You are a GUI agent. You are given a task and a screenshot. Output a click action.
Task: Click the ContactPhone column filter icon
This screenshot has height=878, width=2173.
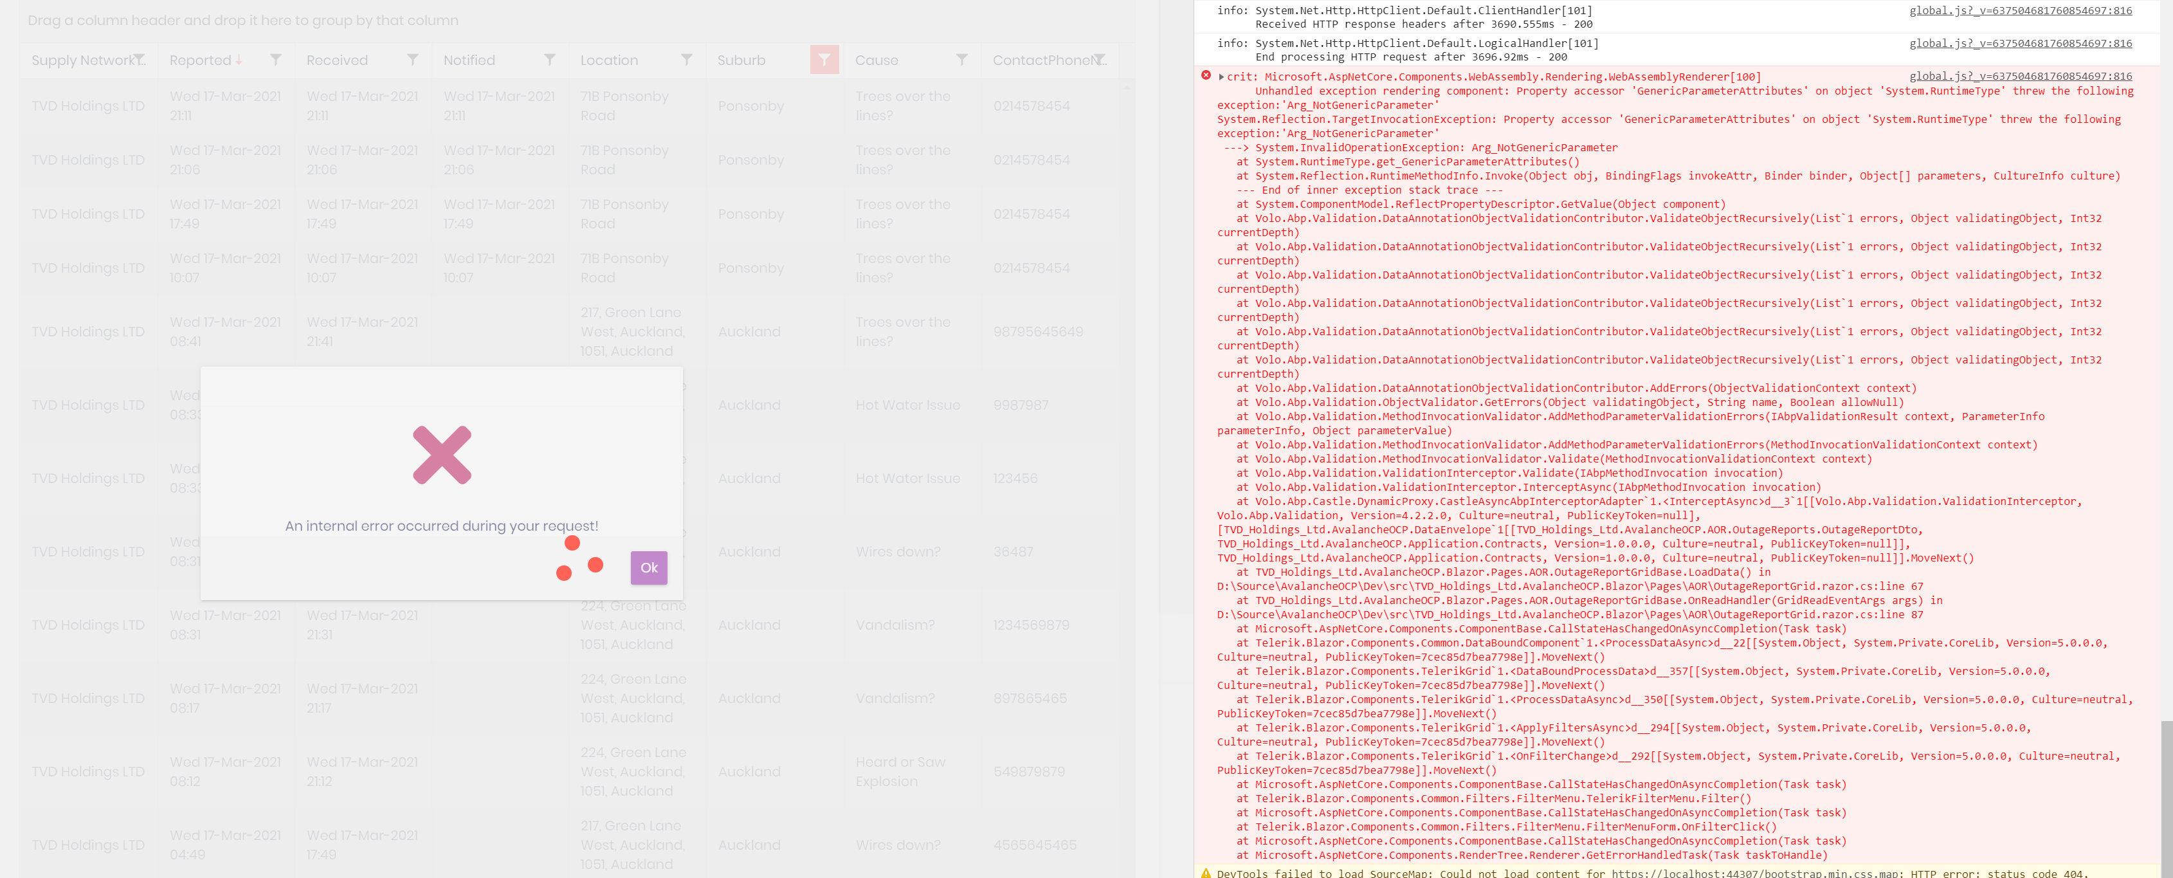click(1098, 60)
